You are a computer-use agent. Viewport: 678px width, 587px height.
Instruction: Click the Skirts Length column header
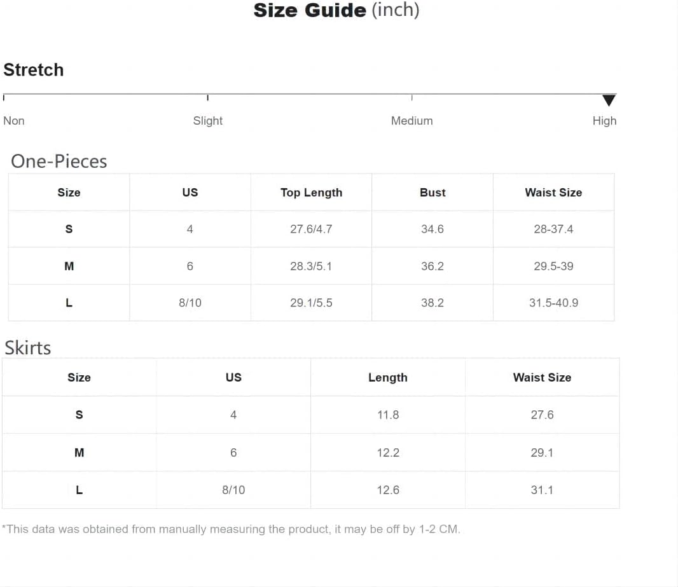[388, 377]
